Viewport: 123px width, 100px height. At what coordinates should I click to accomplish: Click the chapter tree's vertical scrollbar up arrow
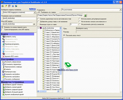(60, 28)
